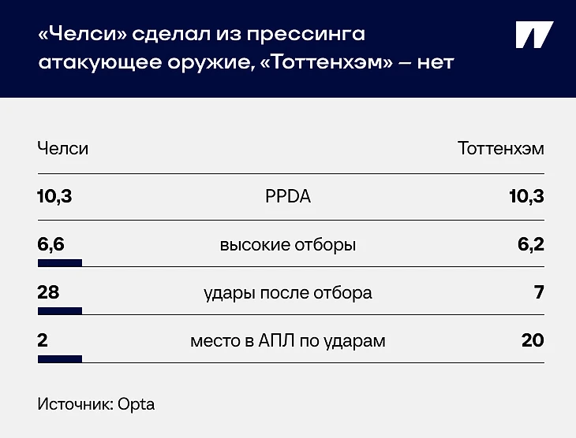Click the удары после отбора label
This screenshot has height=438, width=576.
point(288,293)
